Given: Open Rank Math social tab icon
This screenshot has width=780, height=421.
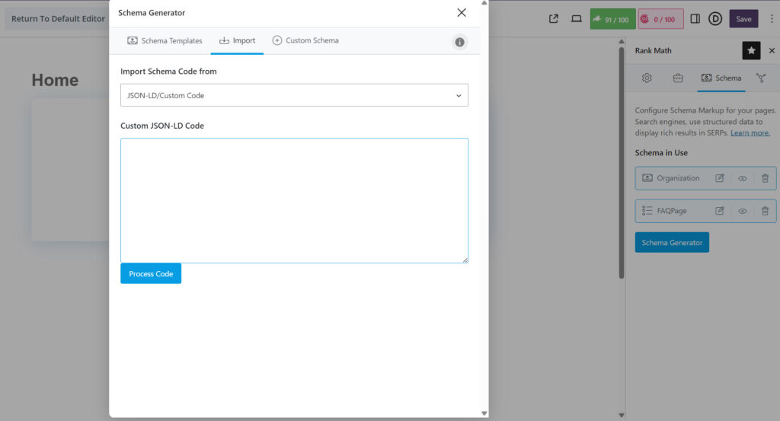Looking at the screenshot, I should pos(760,78).
